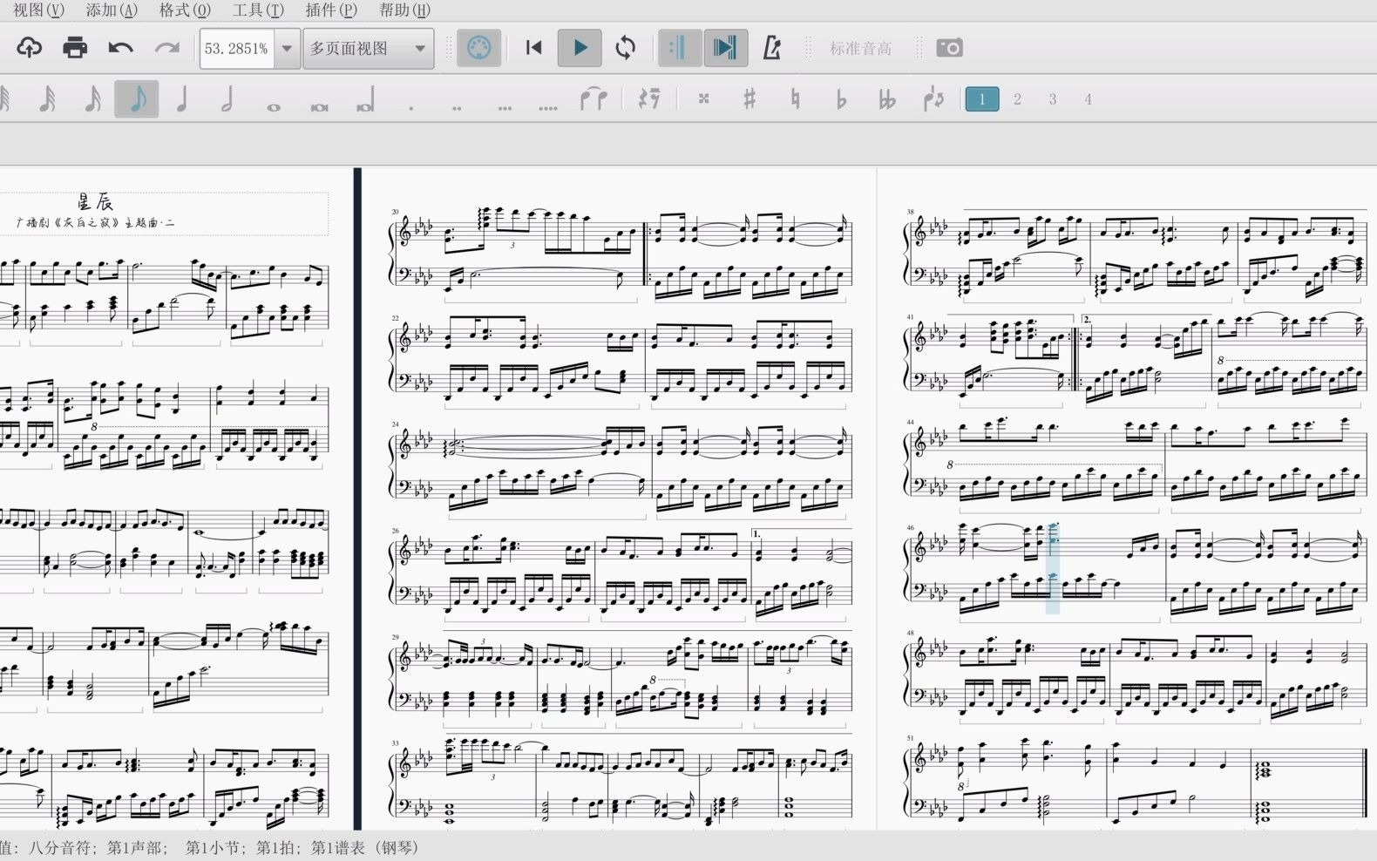Select voice 4 button

(1088, 99)
